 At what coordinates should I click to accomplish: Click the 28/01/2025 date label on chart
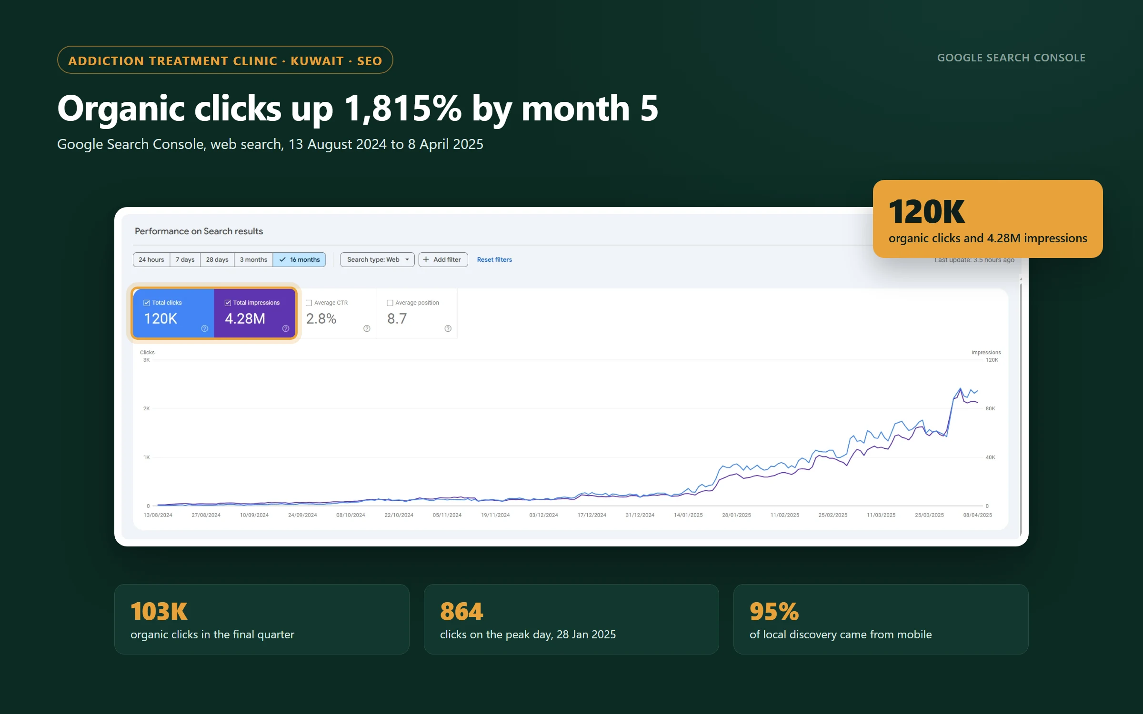[x=736, y=515]
